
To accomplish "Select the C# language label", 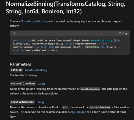I will click(x=14, y=33).
